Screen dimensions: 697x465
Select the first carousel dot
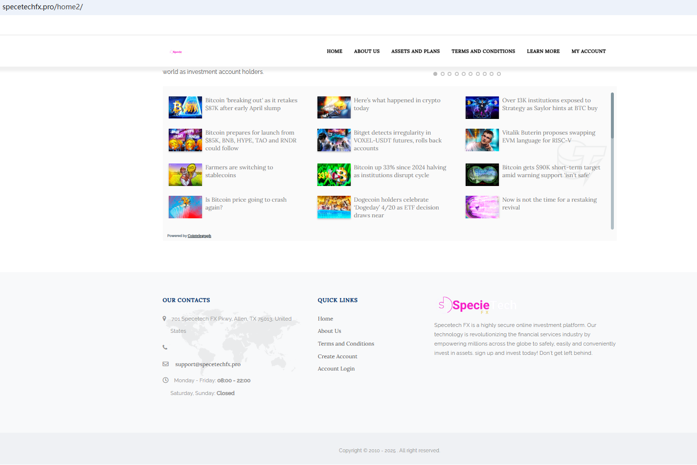pos(435,74)
